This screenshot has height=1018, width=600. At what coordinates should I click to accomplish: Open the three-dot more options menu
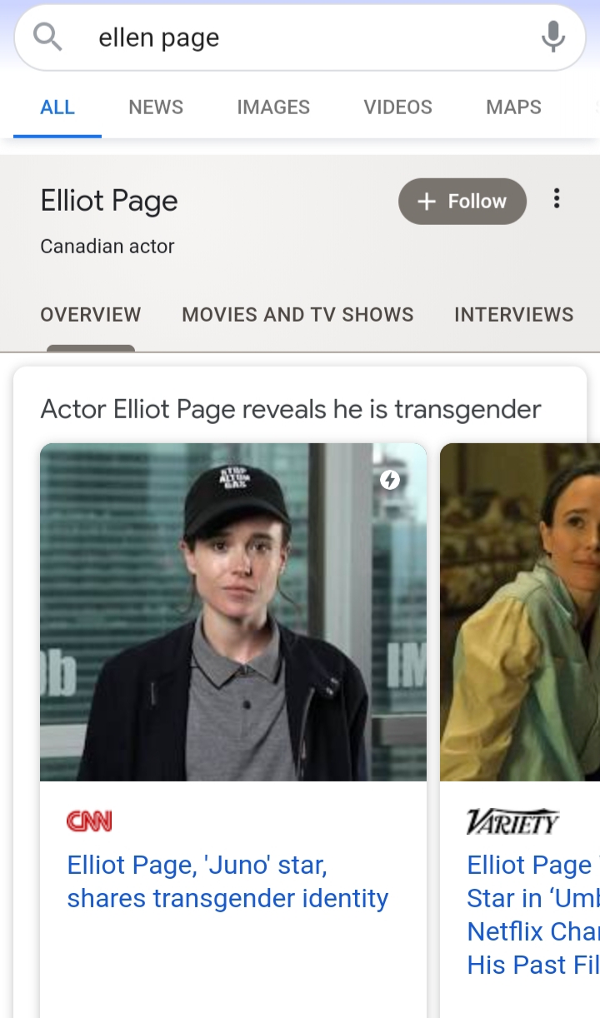(x=557, y=199)
